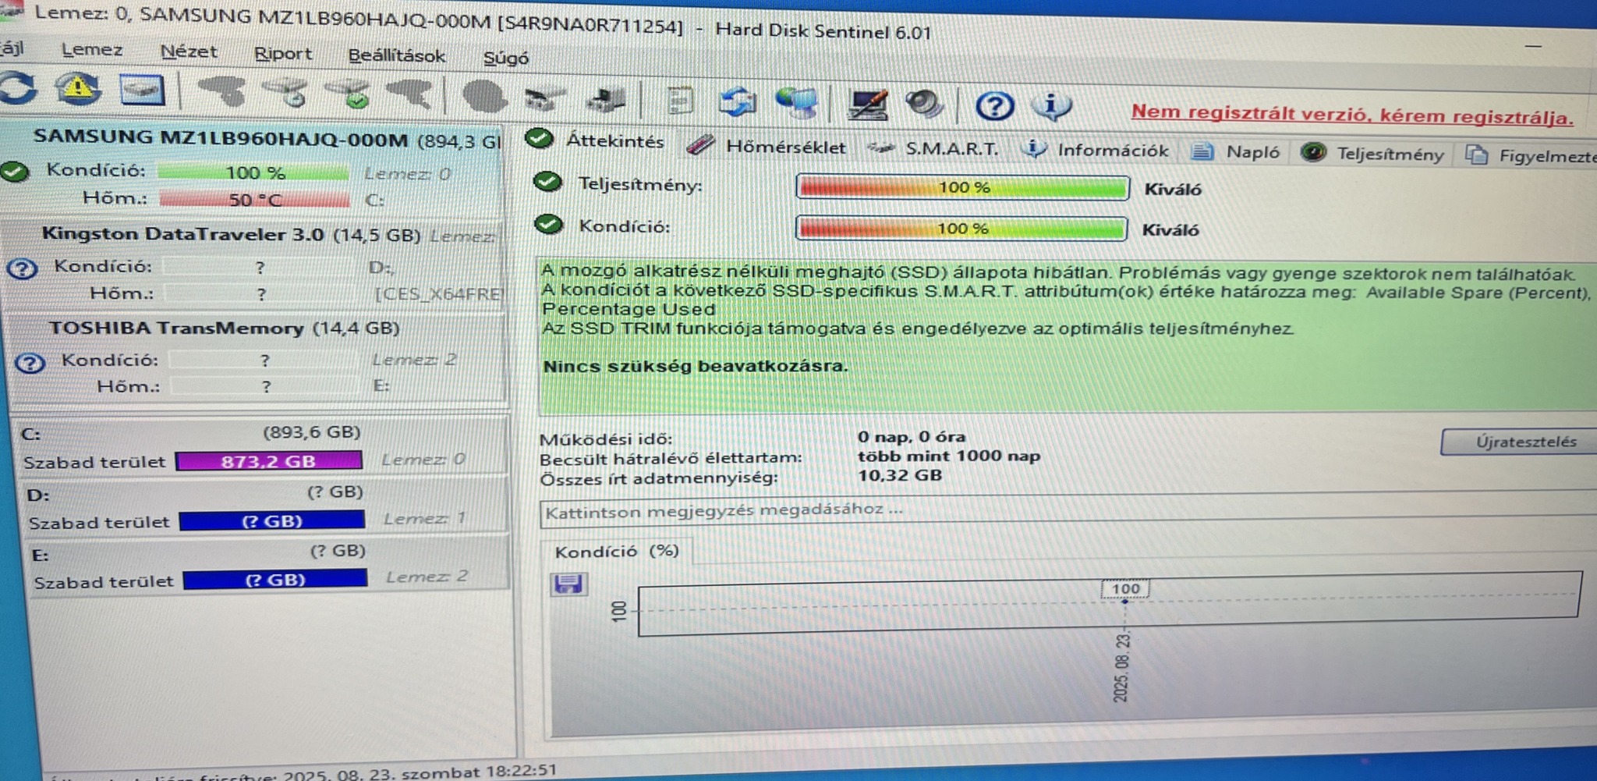Image resolution: width=1597 pixels, height=781 pixels.
Task: Click the '(893,6 GB)' size of drive C:
Action: 312,431
